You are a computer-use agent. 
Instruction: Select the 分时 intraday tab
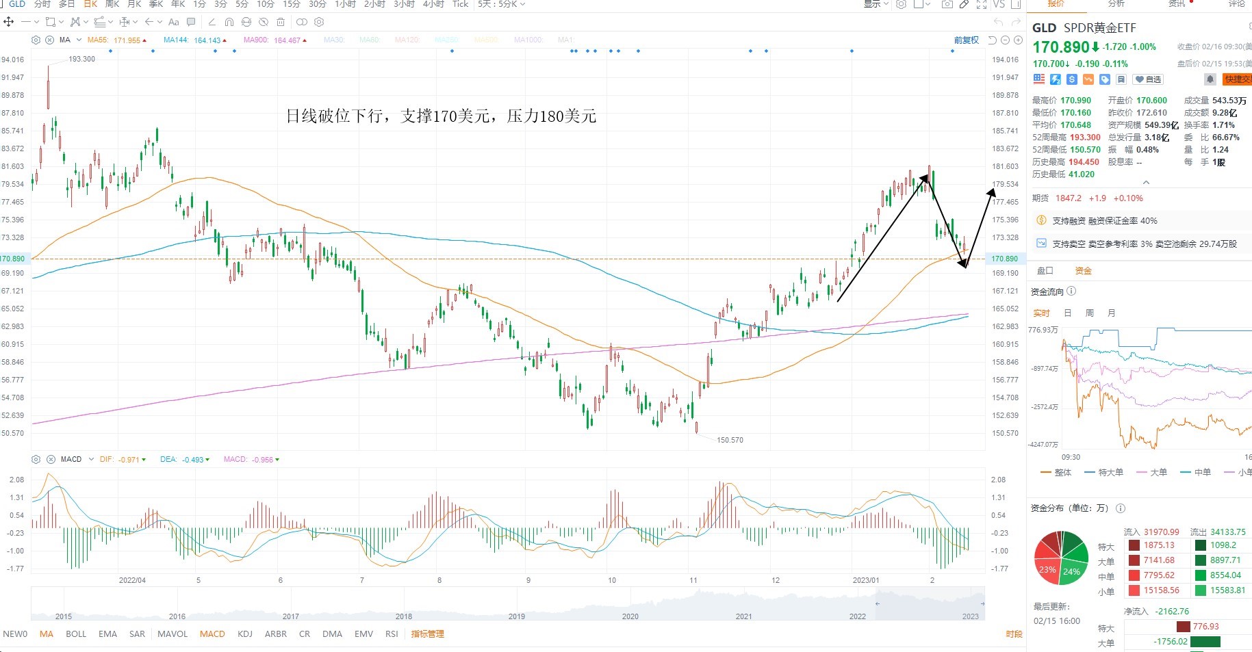point(42,4)
